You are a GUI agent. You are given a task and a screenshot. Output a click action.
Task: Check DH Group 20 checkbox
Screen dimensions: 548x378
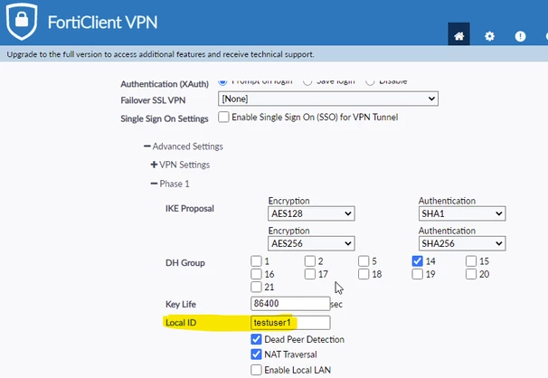471,274
